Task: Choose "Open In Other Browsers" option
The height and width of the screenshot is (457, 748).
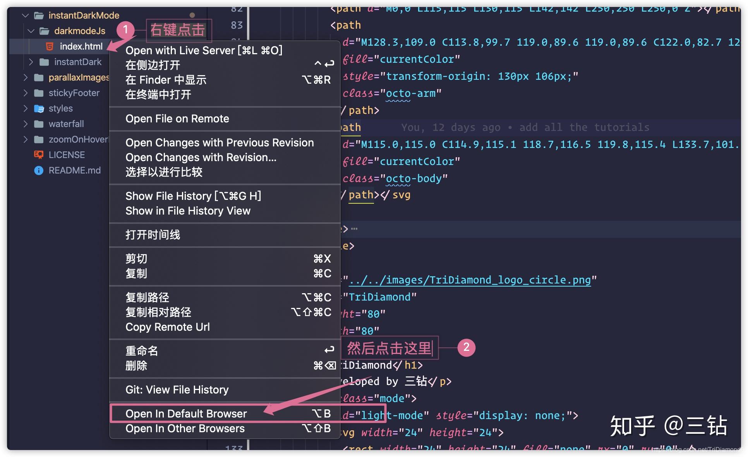Action: 185,428
